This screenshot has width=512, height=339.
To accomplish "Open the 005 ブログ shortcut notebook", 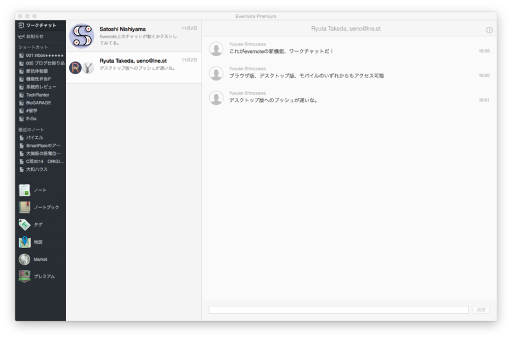I will tap(41, 63).
